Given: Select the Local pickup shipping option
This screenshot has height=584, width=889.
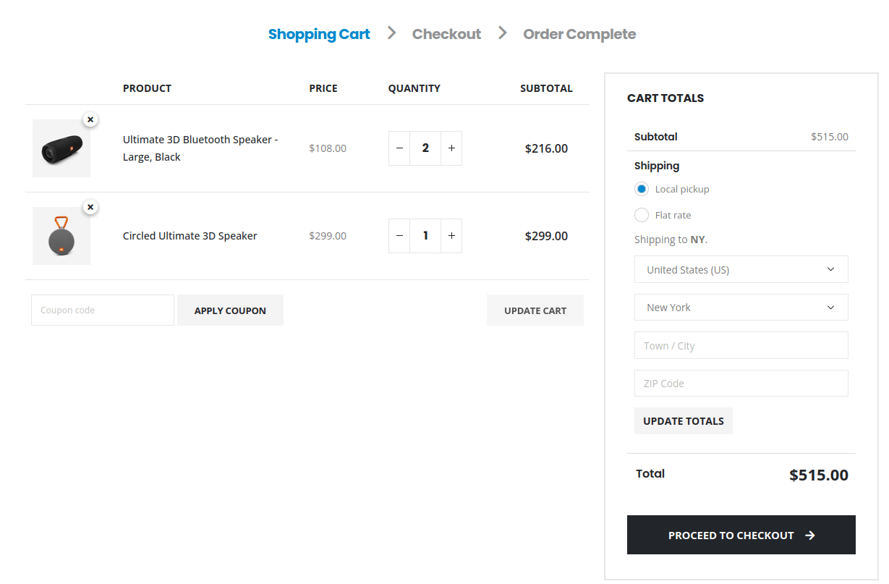Looking at the screenshot, I should pos(642,189).
